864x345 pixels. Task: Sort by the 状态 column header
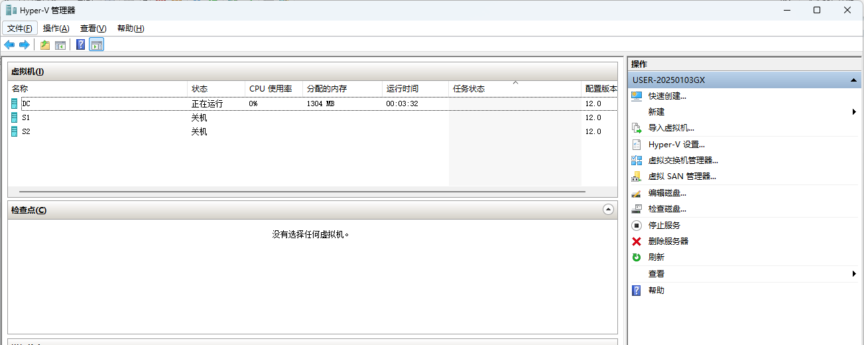tap(216, 88)
